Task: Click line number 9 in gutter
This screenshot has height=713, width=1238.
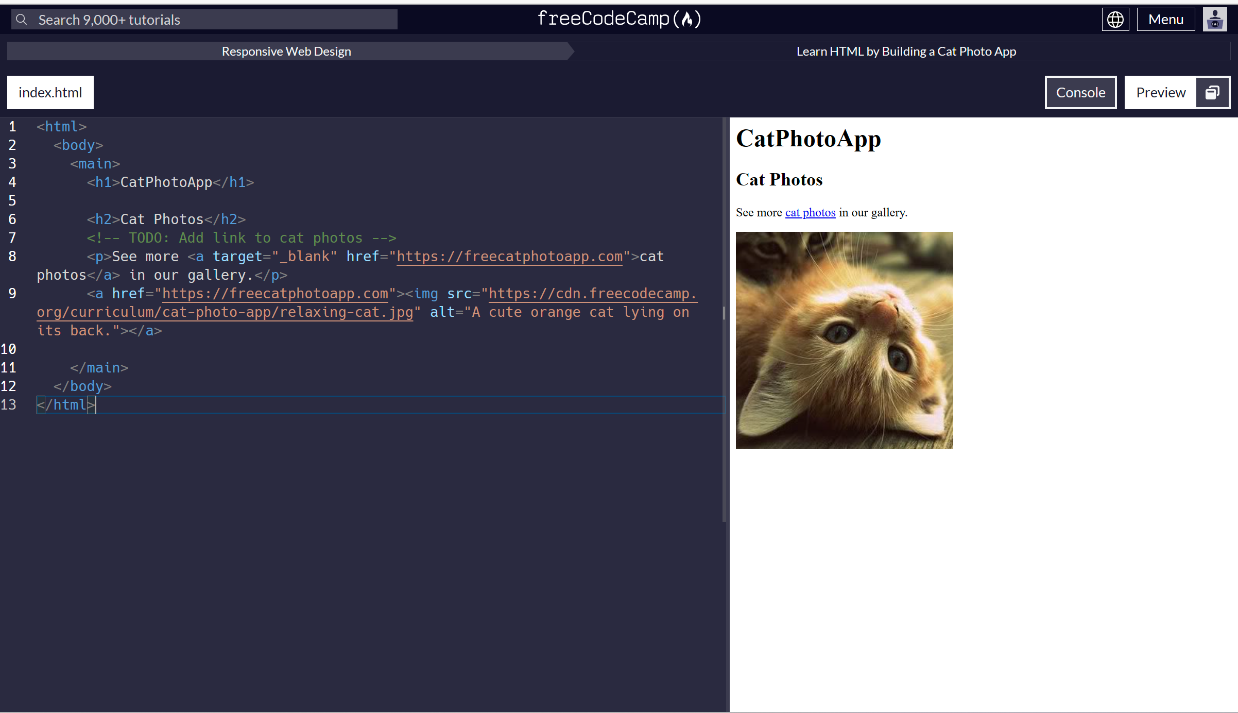Action: [12, 294]
